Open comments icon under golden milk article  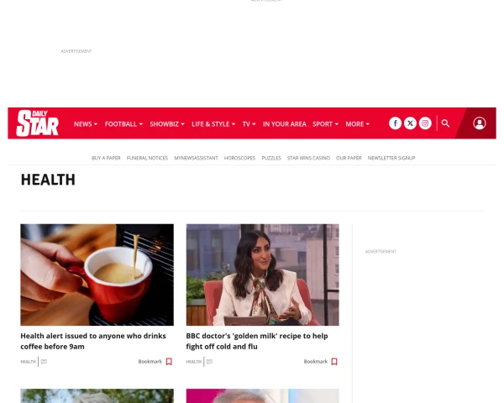pyautogui.click(x=209, y=362)
